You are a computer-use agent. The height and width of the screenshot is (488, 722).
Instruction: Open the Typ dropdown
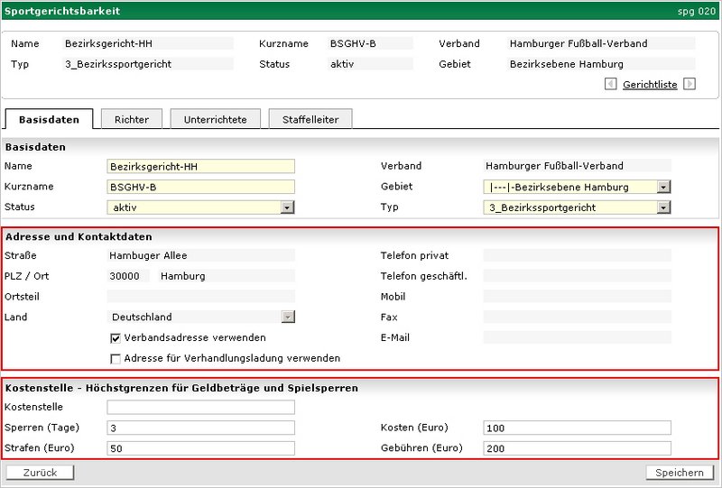[663, 207]
